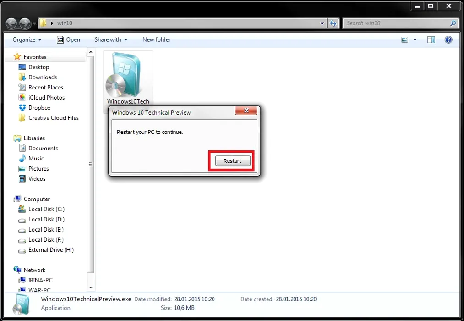
Task: Open Recent Places
Action: (46, 87)
